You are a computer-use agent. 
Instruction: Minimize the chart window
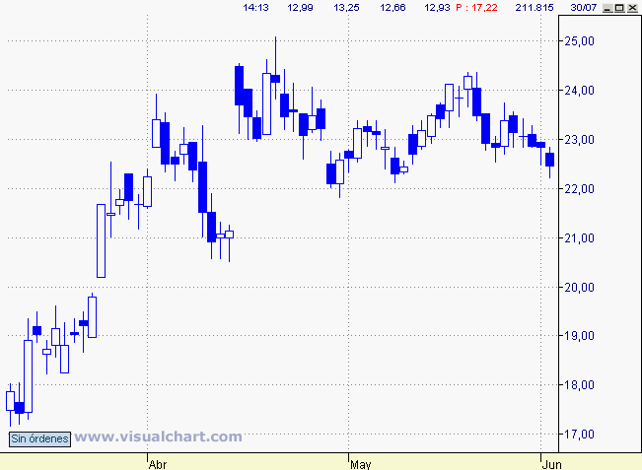608,8
